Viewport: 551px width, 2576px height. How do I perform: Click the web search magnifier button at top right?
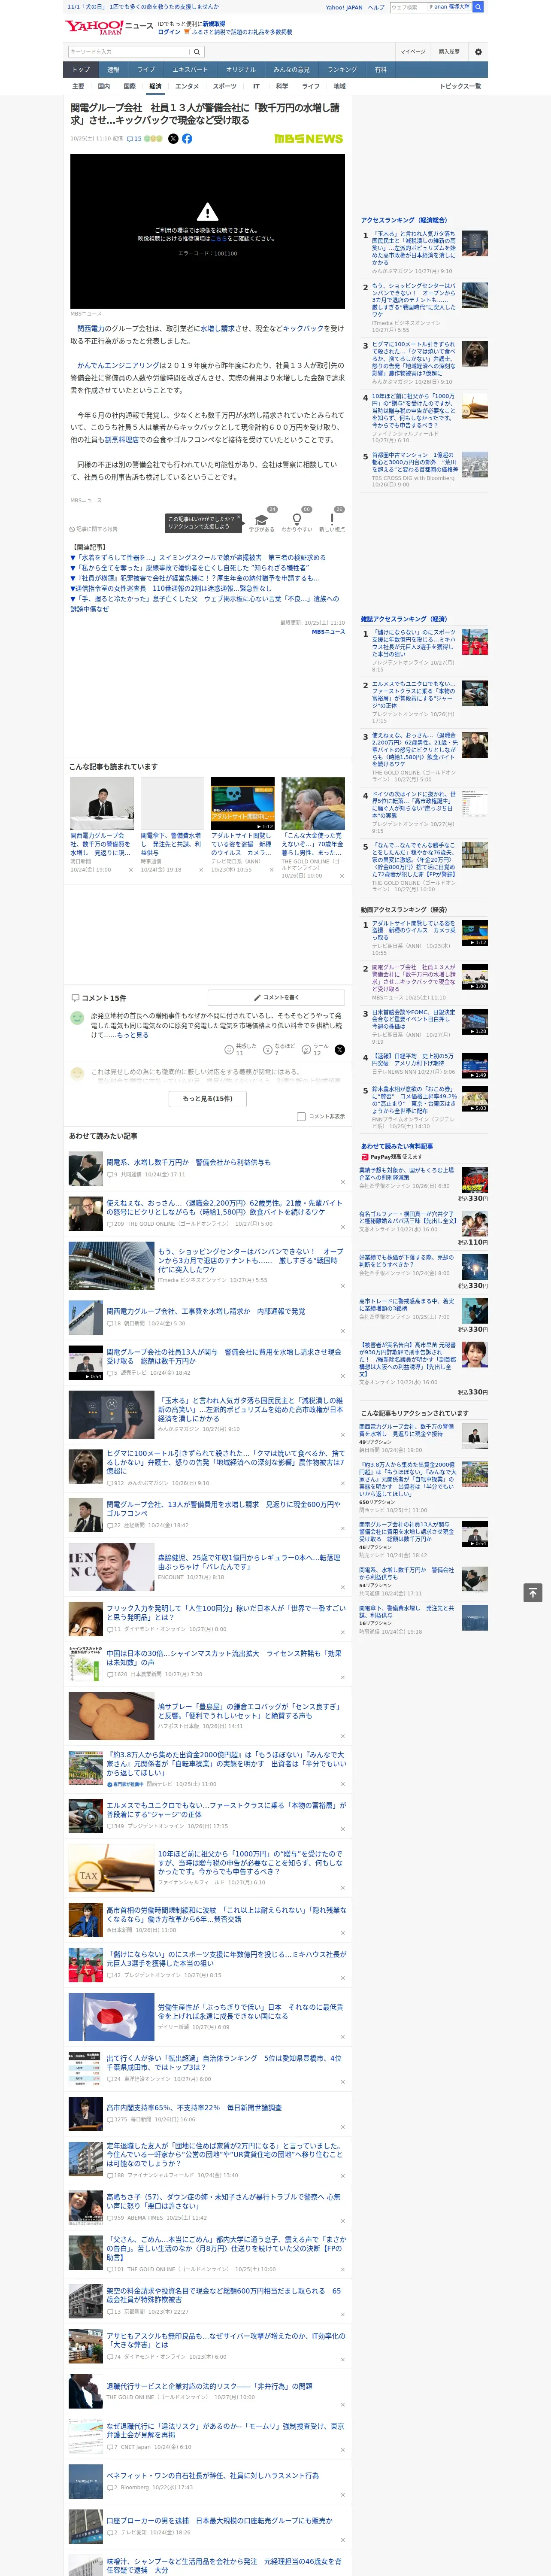click(x=478, y=7)
